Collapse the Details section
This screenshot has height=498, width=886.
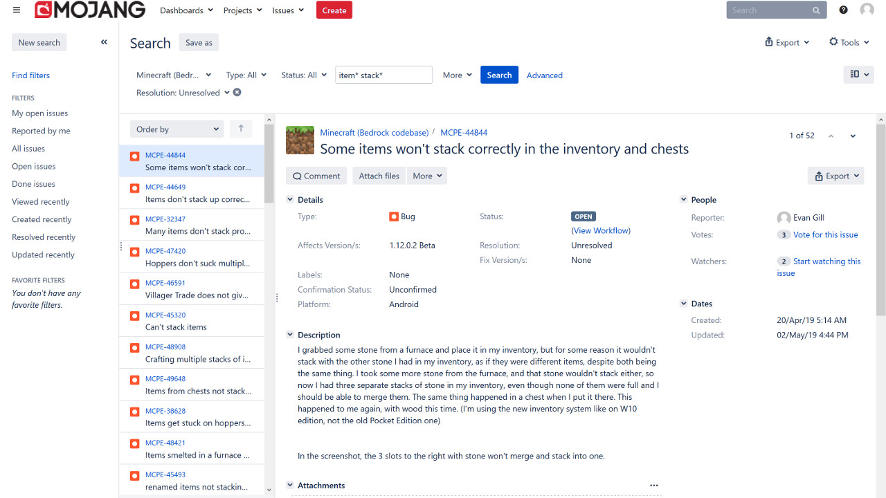(290, 200)
